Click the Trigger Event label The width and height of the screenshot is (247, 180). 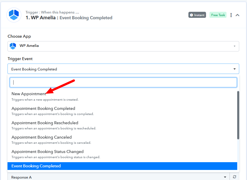point(20,59)
